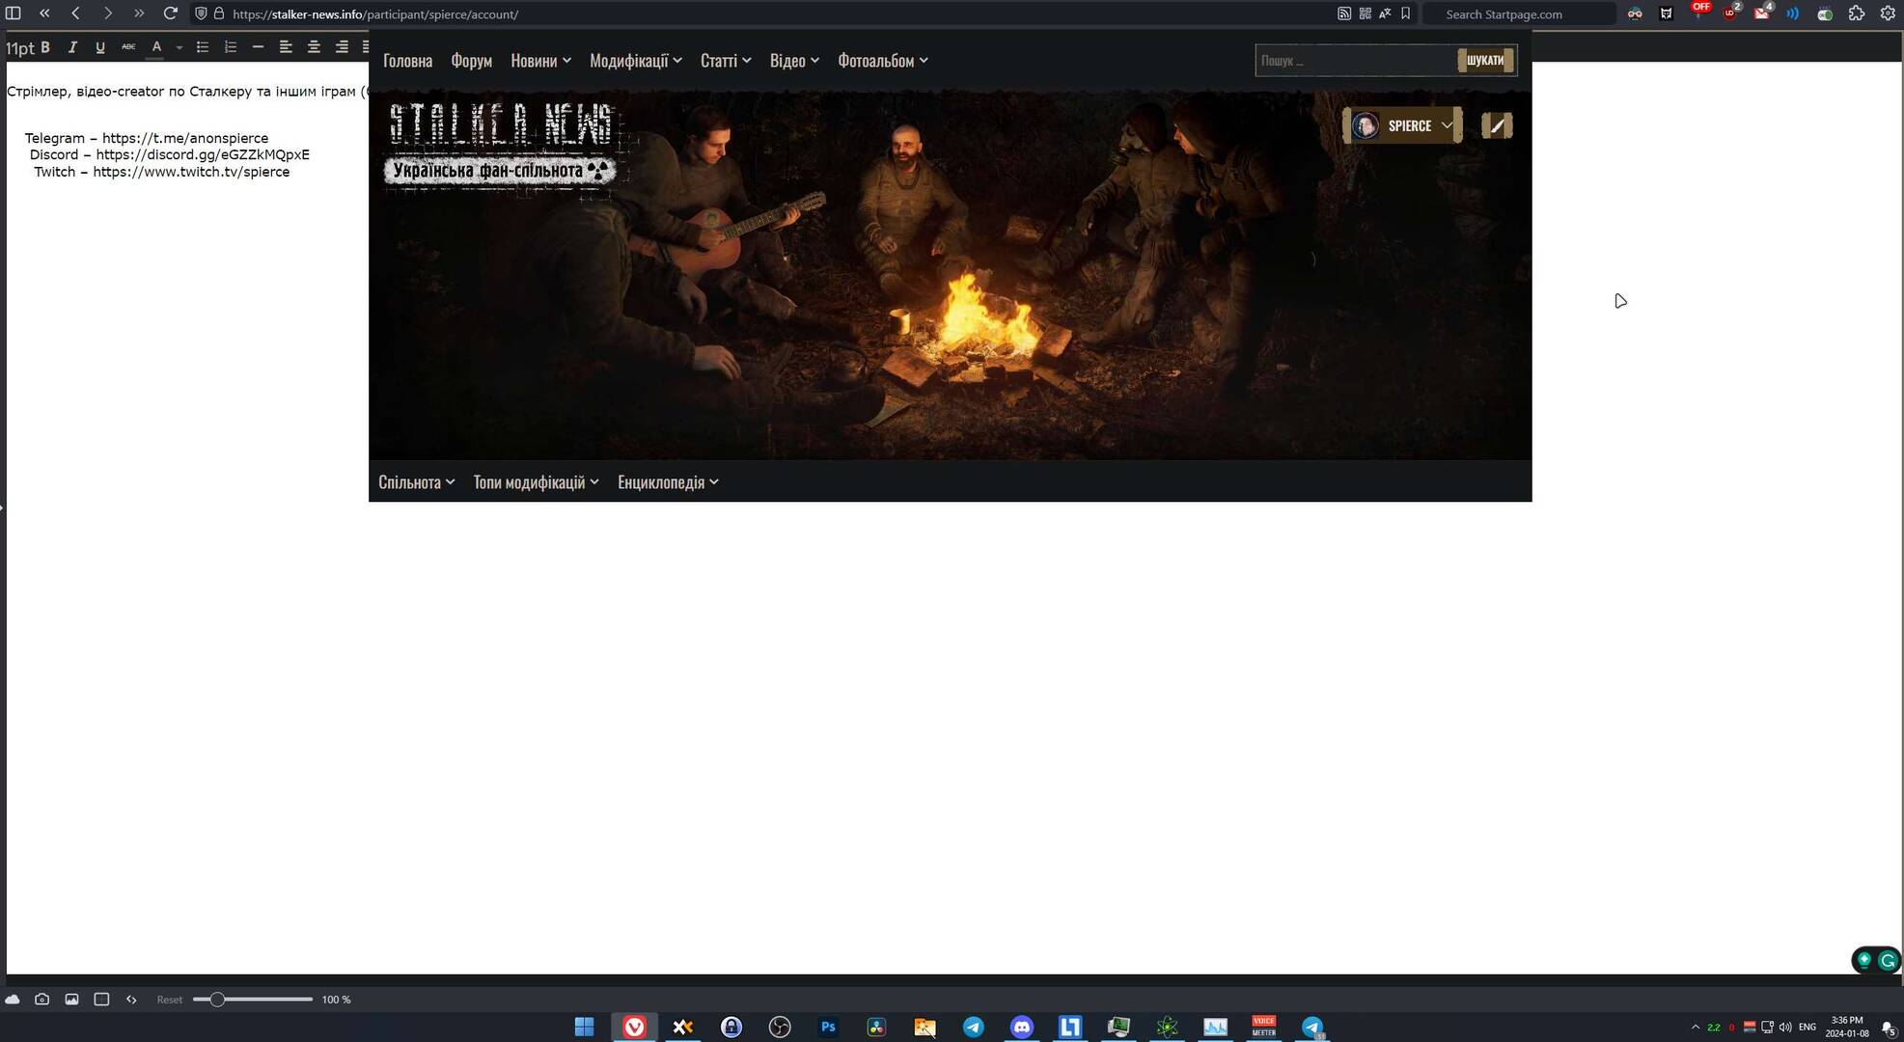Open page actions code icon
The image size is (1904, 1042).
pyautogui.click(x=131, y=1000)
